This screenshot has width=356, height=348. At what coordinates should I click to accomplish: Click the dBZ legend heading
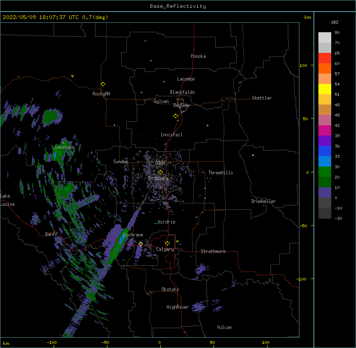pos(335,22)
